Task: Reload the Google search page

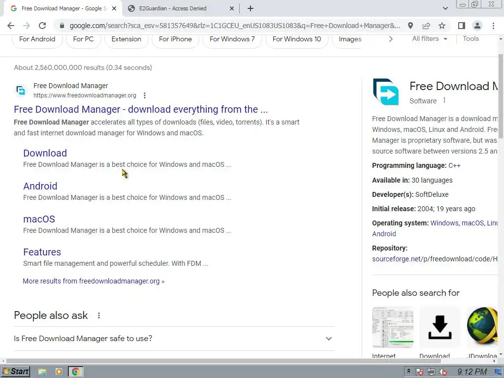Action: [x=42, y=26]
